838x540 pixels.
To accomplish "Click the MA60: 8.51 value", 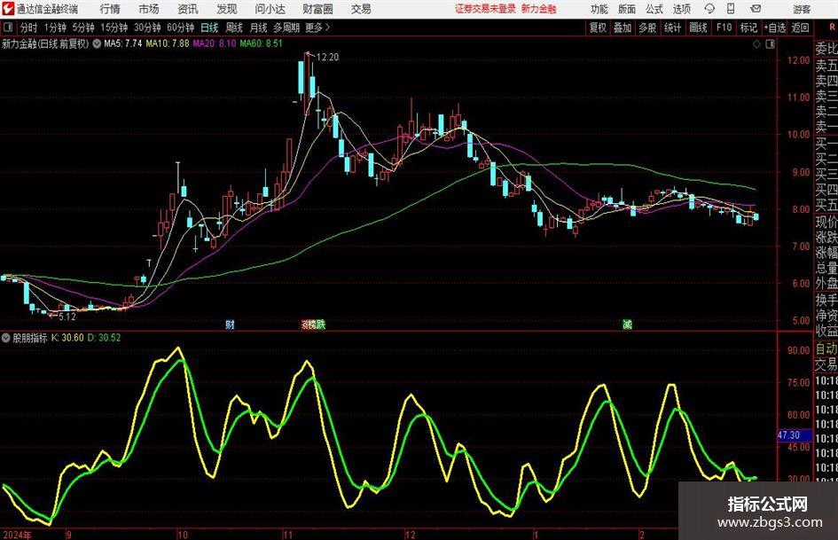I will pyautogui.click(x=262, y=43).
